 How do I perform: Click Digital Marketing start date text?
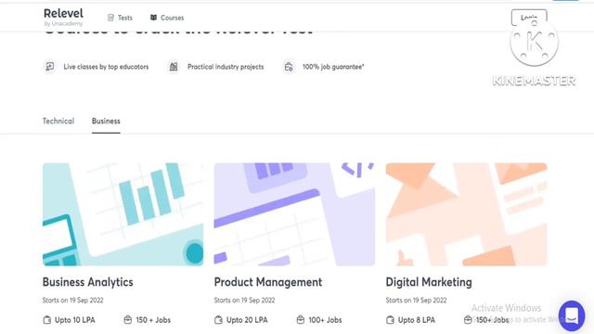(x=416, y=301)
